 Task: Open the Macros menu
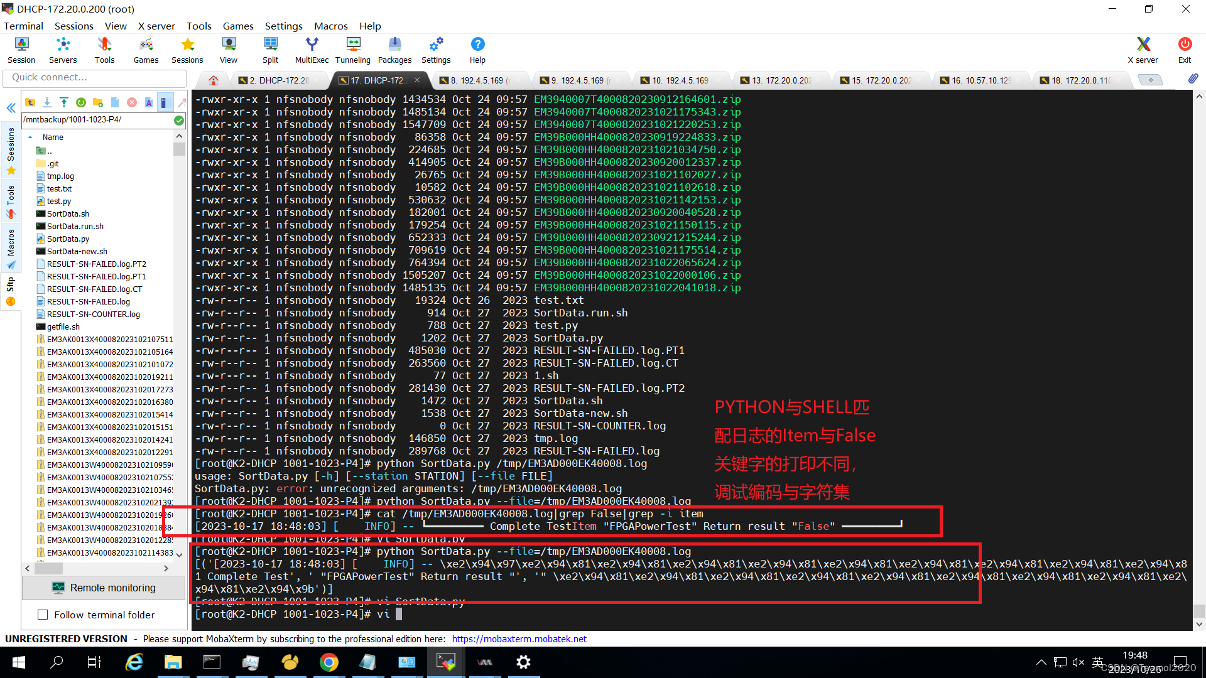330,26
